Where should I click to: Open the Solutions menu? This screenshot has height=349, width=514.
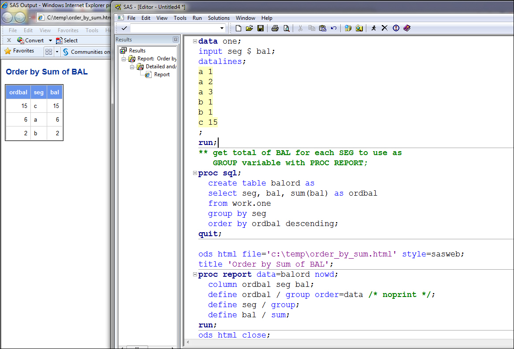pyautogui.click(x=219, y=18)
